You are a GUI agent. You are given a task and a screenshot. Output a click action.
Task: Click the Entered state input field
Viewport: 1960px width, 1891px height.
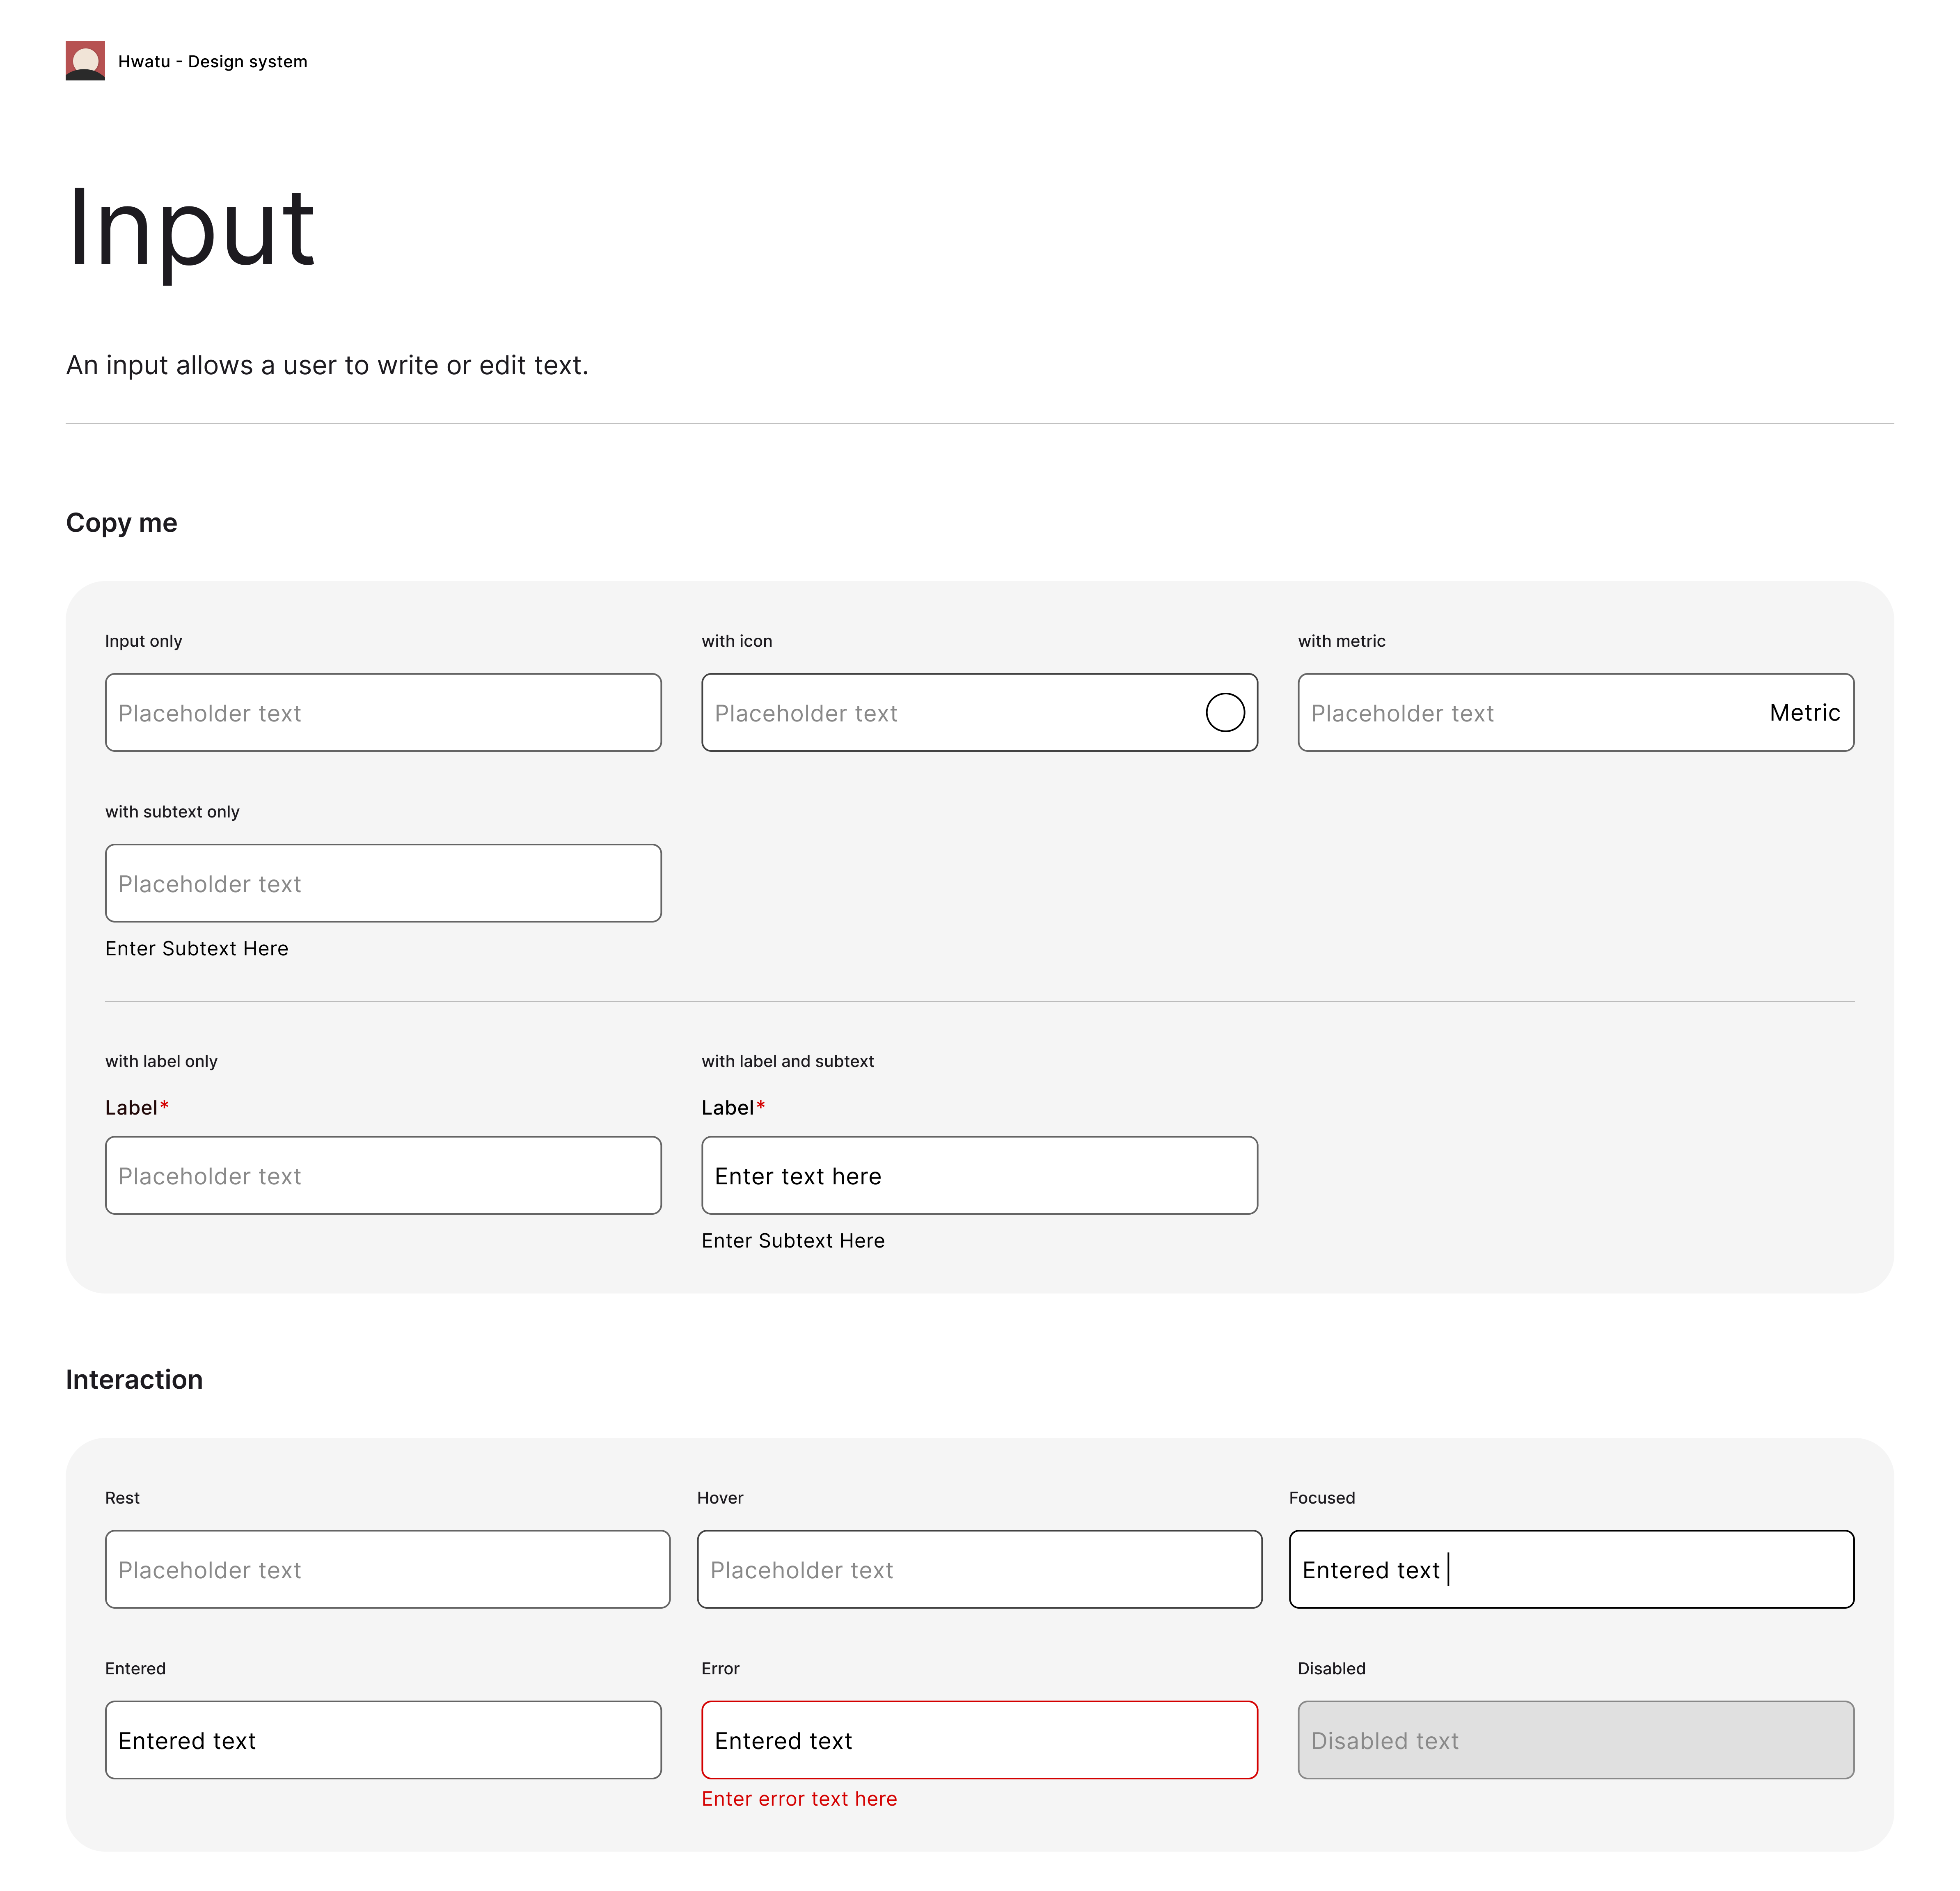[x=383, y=1741]
